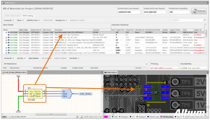Select the Bottom Layer tab
The image size is (210, 120).
tap(153, 117)
